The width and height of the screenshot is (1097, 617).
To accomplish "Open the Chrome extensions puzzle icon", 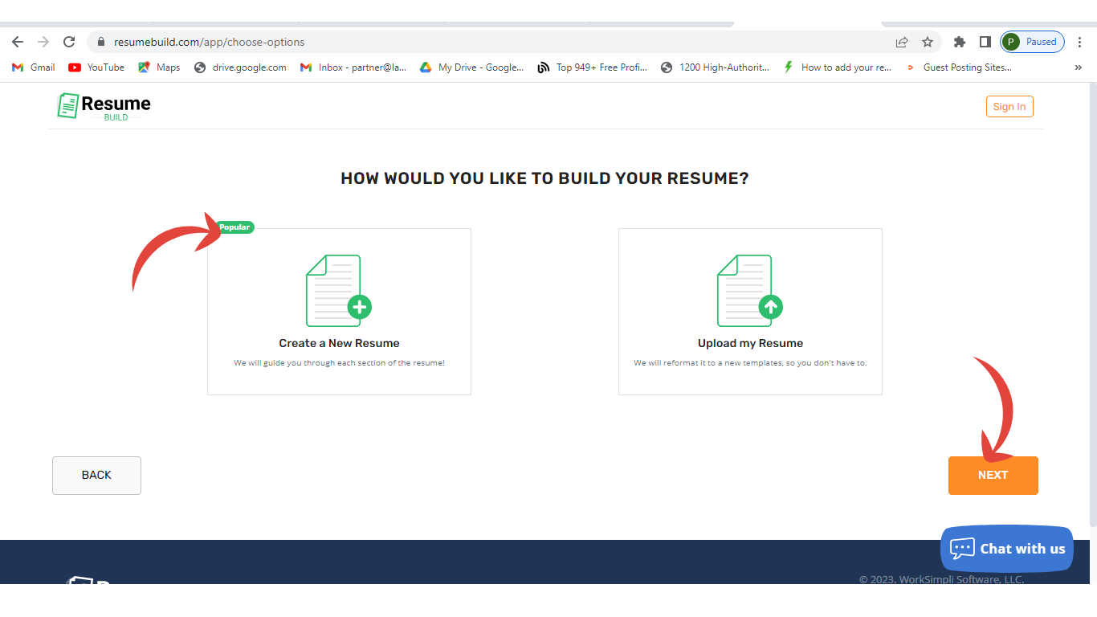I will (x=959, y=42).
